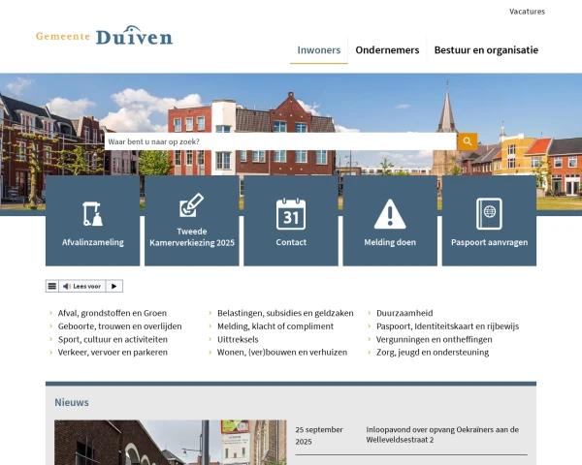Select the Ondernemers tab

[x=387, y=50]
